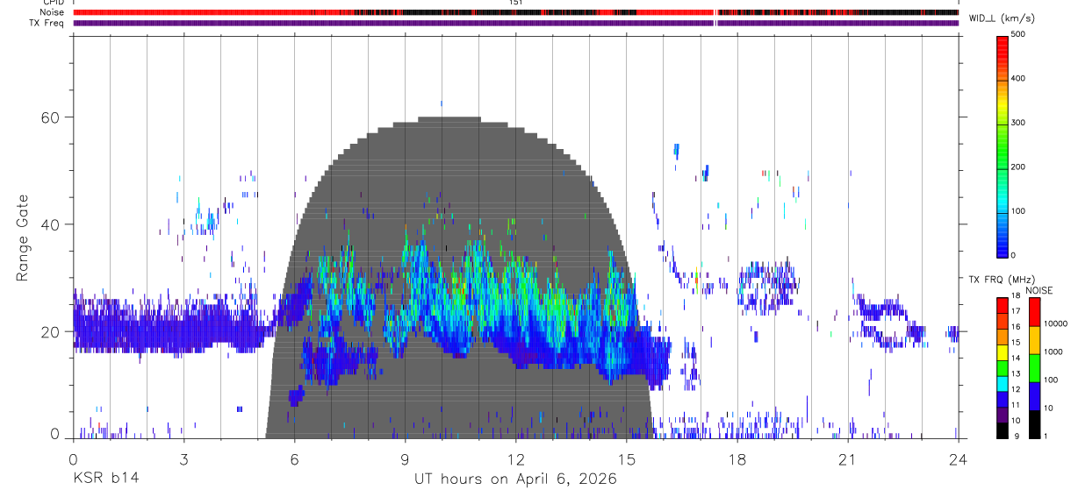1078x497 pixels.
Task: Pick the yellow-orange NOISE legend swatch
Action: click(x=1035, y=339)
